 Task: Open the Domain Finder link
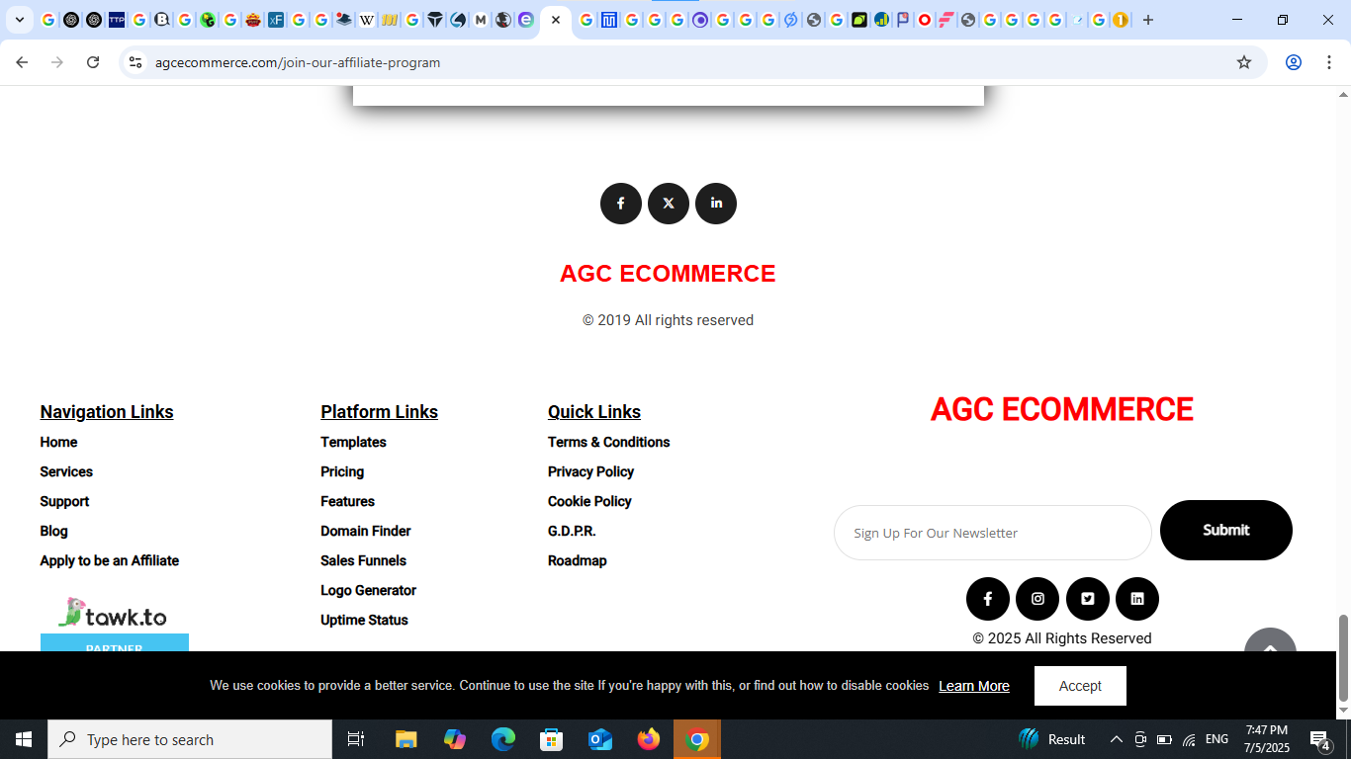click(x=366, y=531)
